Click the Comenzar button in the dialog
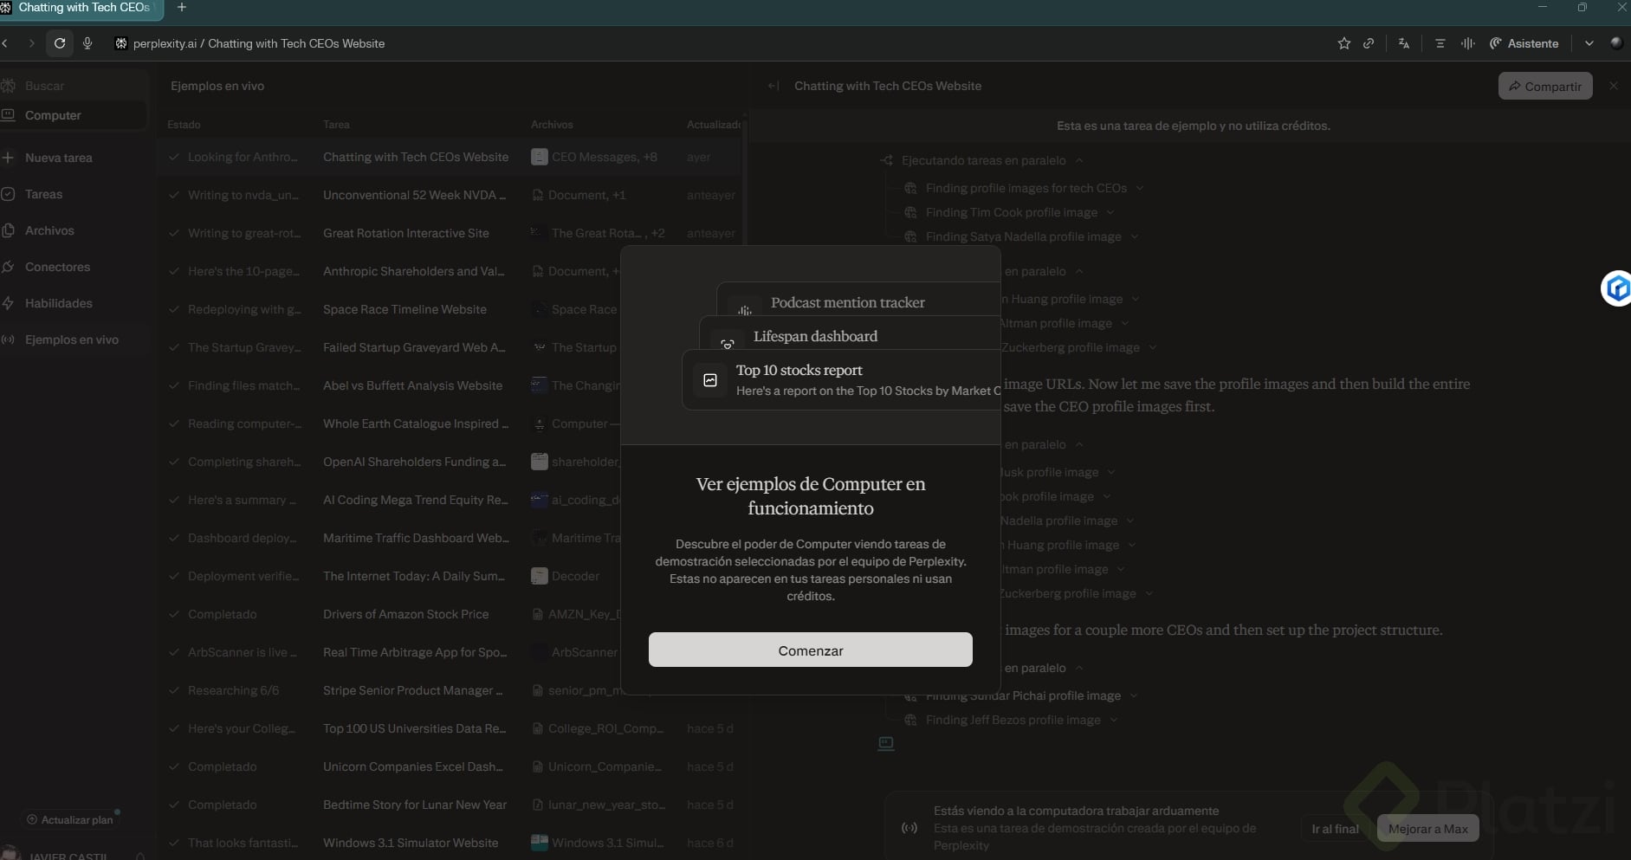This screenshot has width=1631, height=860. tap(811, 650)
